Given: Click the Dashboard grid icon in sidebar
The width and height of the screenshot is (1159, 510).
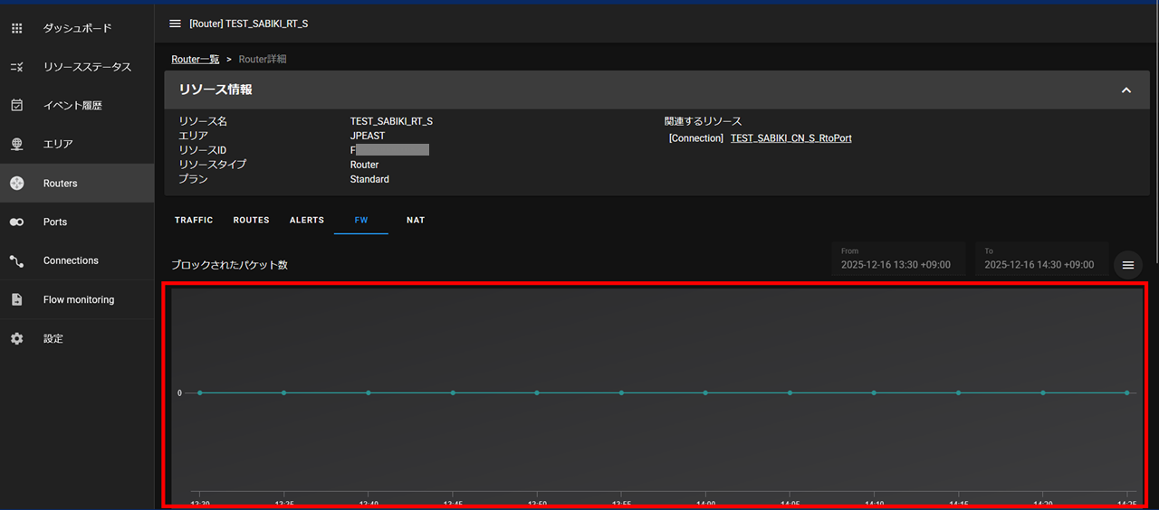Looking at the screenshot, I should pyautogui.click(x=16, y=28).
